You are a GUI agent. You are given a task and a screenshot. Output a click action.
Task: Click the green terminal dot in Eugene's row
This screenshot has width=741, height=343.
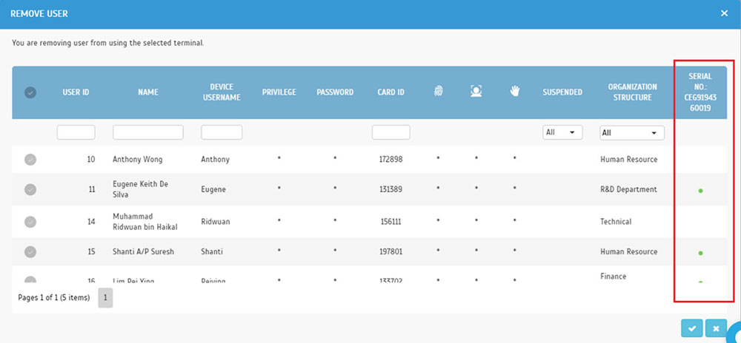coord(700,191)
